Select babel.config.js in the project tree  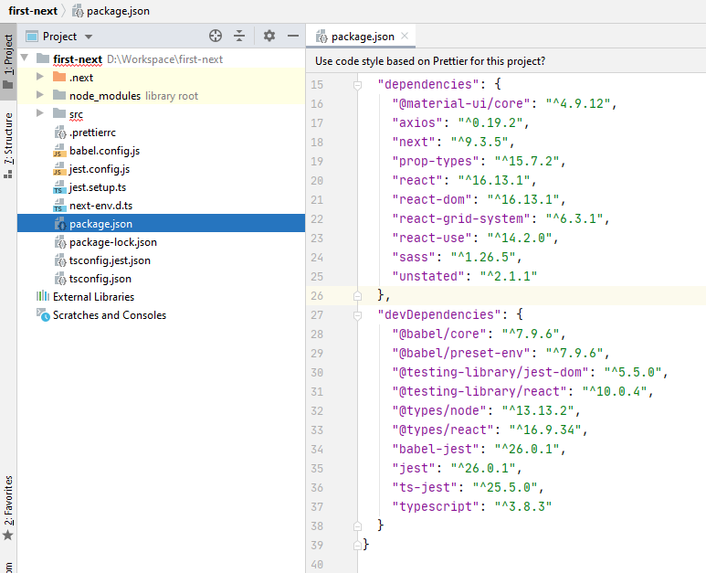click(x=104, y=151)
